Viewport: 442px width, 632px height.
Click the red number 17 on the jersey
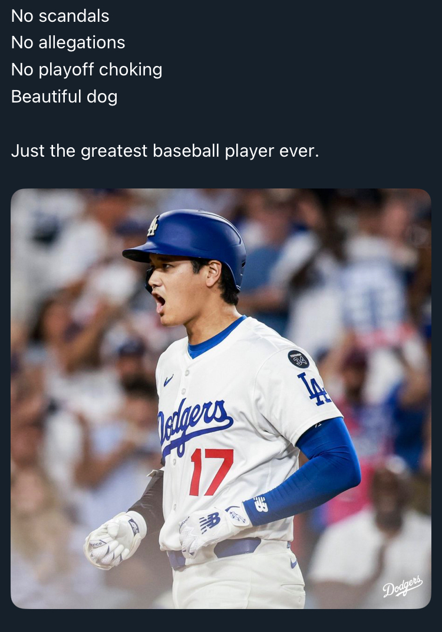(211, 471)
